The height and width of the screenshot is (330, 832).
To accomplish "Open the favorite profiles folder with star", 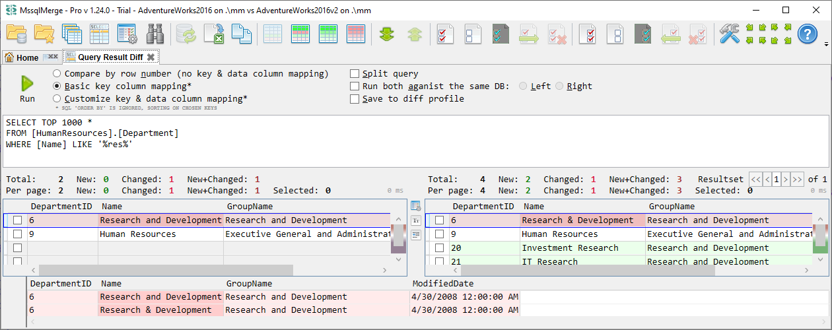I will [44, 34].
